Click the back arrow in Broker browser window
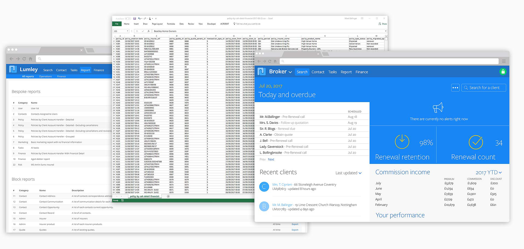Viewport: 524px width, 249px height. tap(259, 61)
